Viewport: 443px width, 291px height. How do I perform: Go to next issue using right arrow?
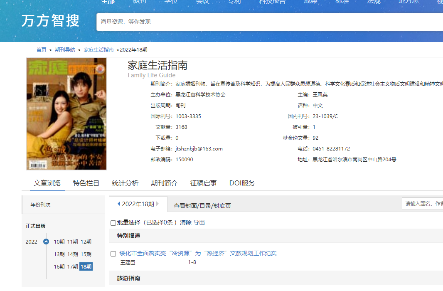[158, 204]
